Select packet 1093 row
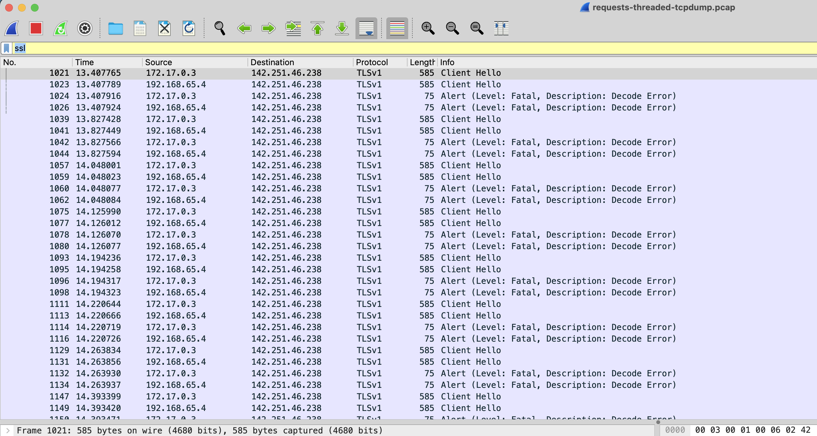817x436 pixels. [408, 258]
